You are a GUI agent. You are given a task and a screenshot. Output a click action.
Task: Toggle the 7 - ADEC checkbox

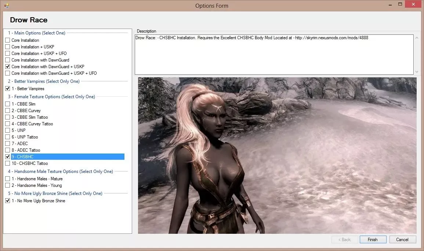(8, 144)
